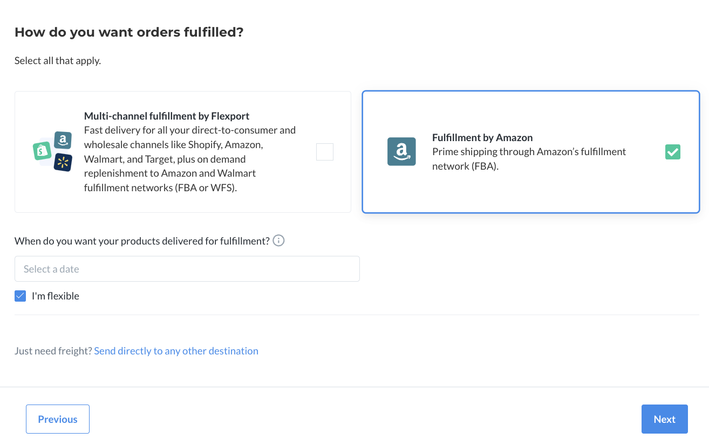Return with the Previous button
The image size is (709, 446).
coord(58,419)
